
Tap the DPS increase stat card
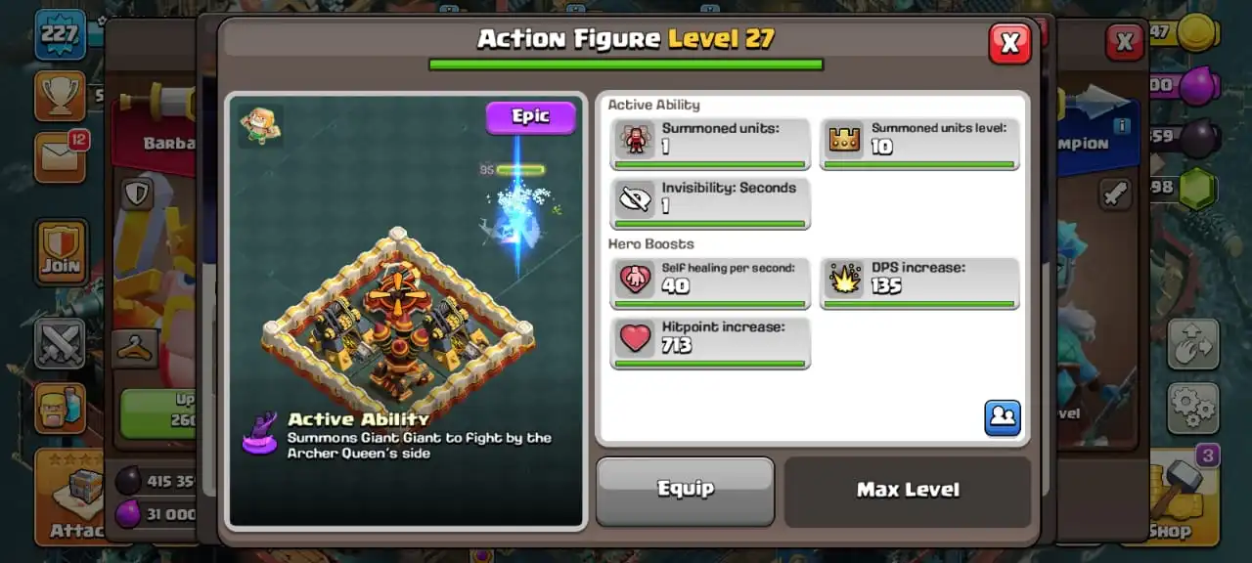pos(919,283)
